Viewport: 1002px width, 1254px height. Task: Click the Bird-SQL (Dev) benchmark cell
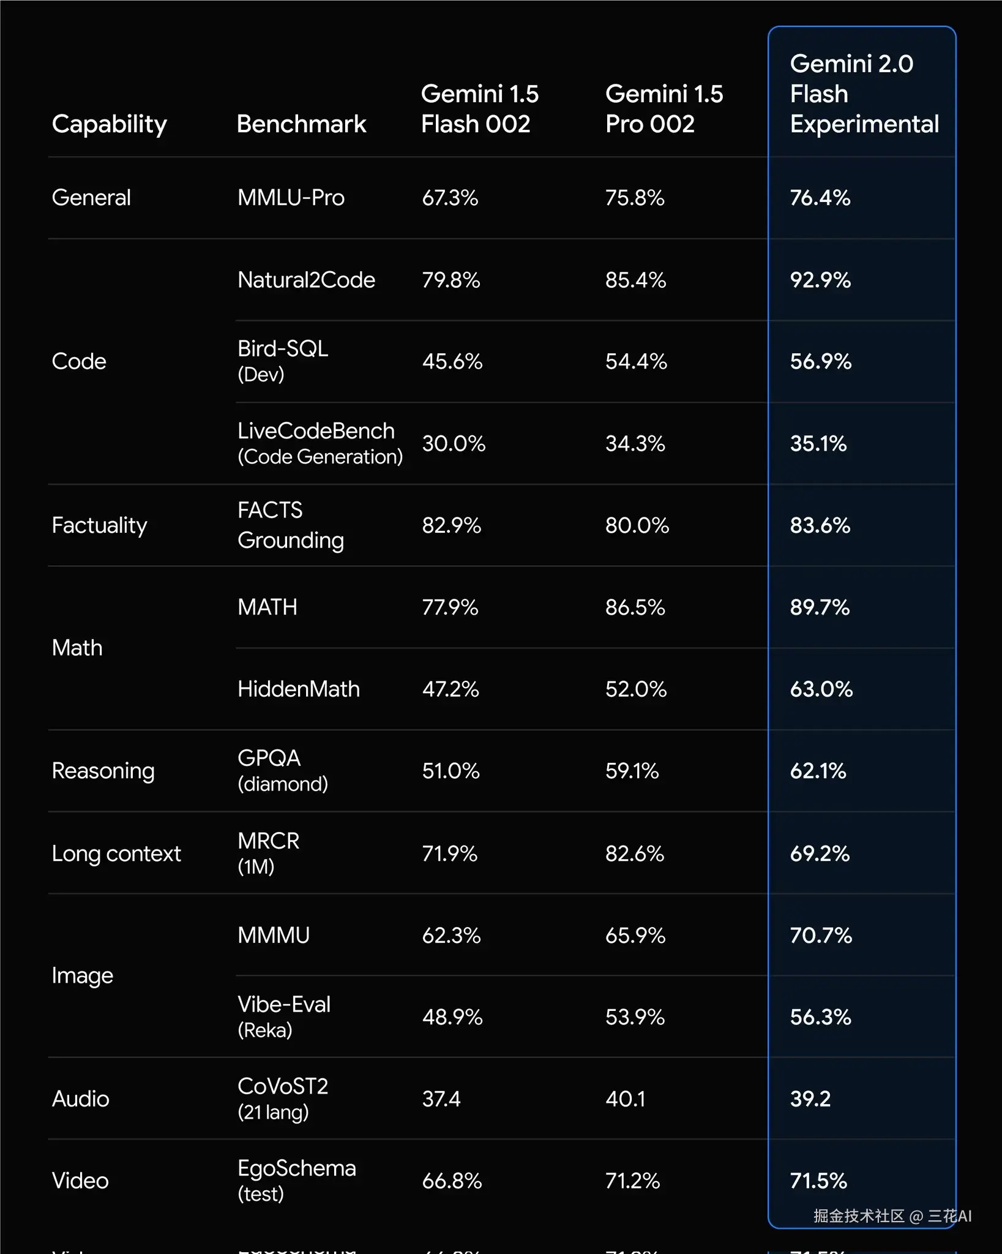coord(283,361)
